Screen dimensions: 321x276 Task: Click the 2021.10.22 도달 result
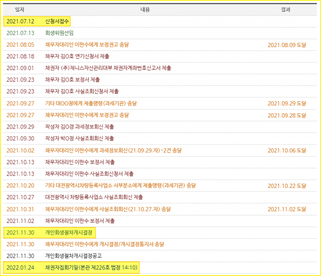coord(287,186)
